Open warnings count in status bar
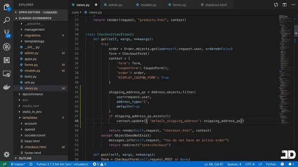Viewport: 298px width, 167px height. click(x=103, y=164)
